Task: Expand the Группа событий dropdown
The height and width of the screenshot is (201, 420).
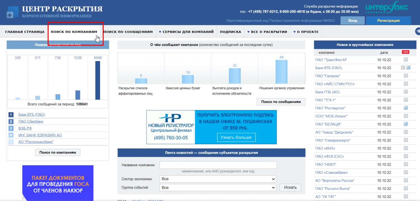Action: point(218,188)
